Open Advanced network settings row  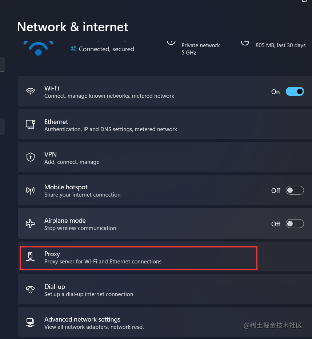(165, 322)
